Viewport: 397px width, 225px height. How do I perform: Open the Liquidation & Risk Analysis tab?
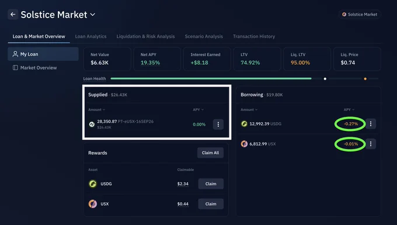pos(145,36)
